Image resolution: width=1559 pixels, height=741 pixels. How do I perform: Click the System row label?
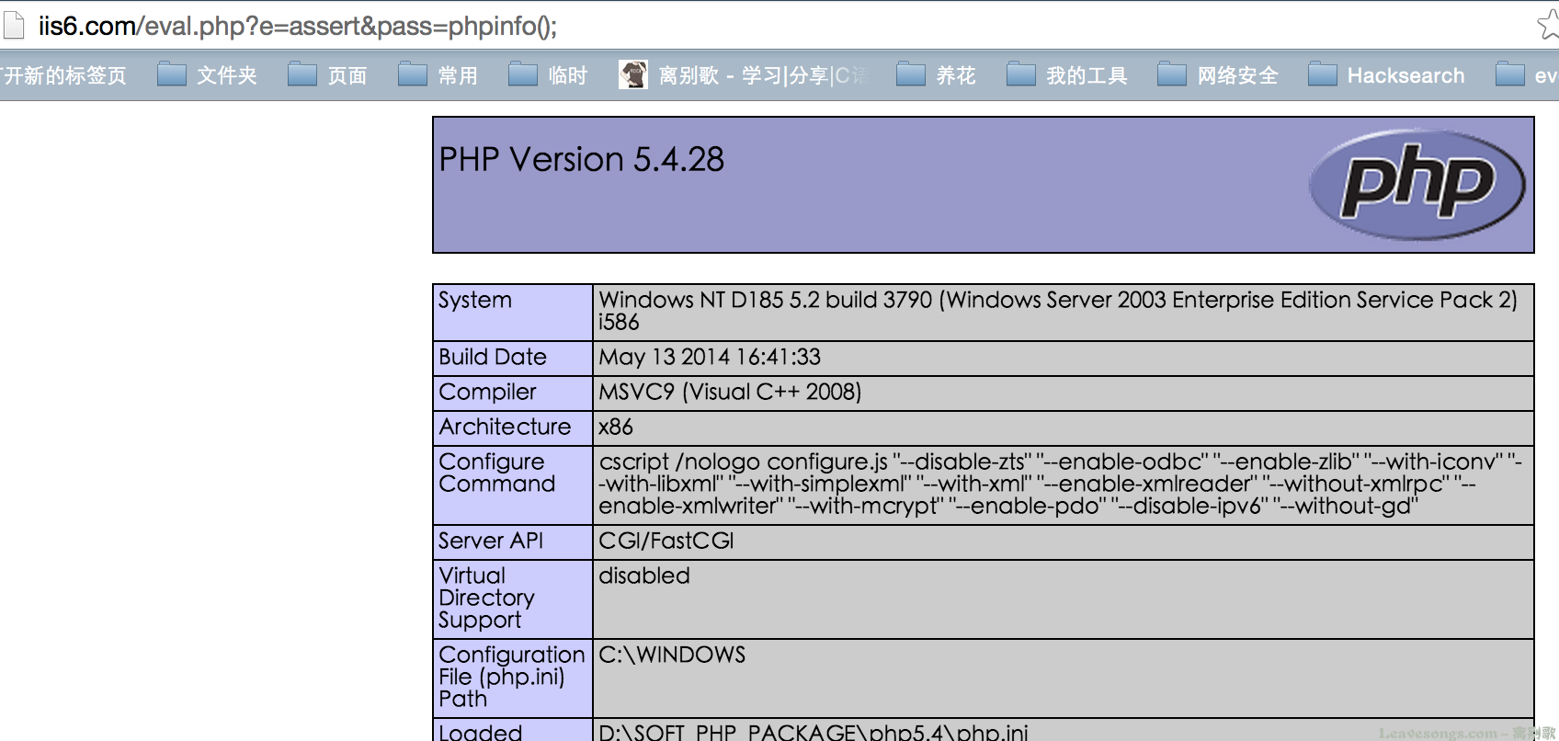[x=474, y=300]
